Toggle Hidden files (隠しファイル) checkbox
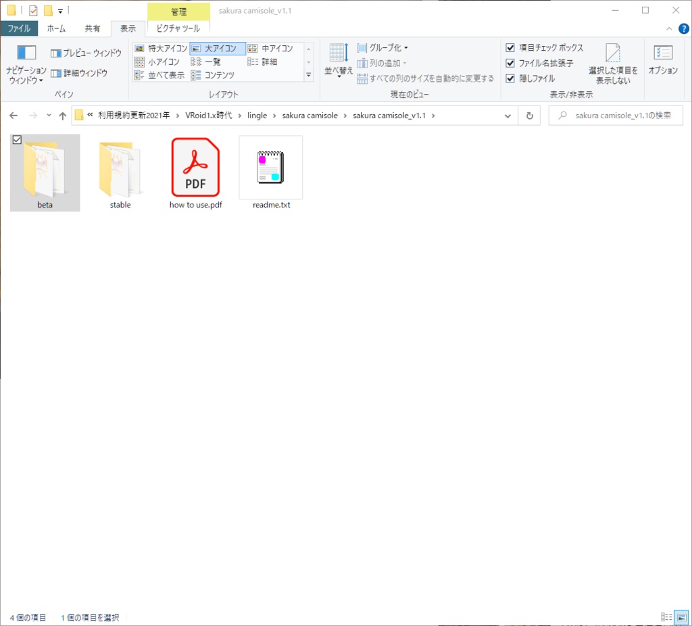 pos(530,78)
